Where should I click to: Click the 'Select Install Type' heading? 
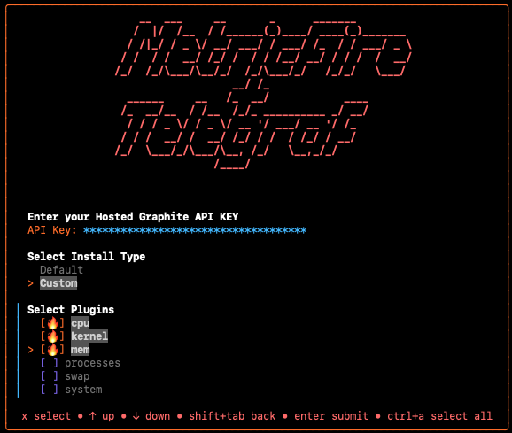point(86,257)
